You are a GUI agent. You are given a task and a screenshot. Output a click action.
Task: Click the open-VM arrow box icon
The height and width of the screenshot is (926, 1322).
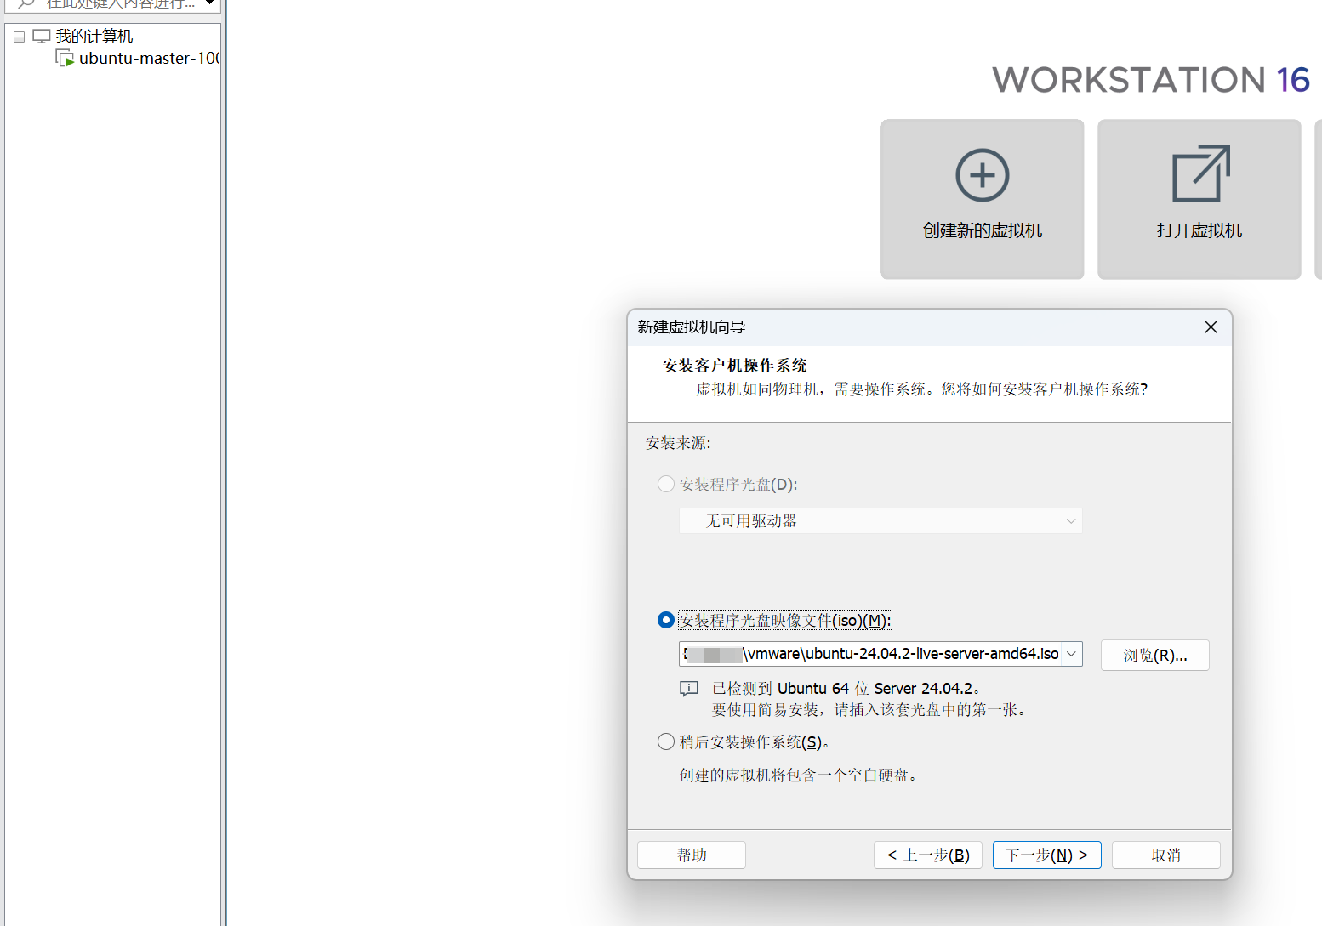pos(1200,173)
